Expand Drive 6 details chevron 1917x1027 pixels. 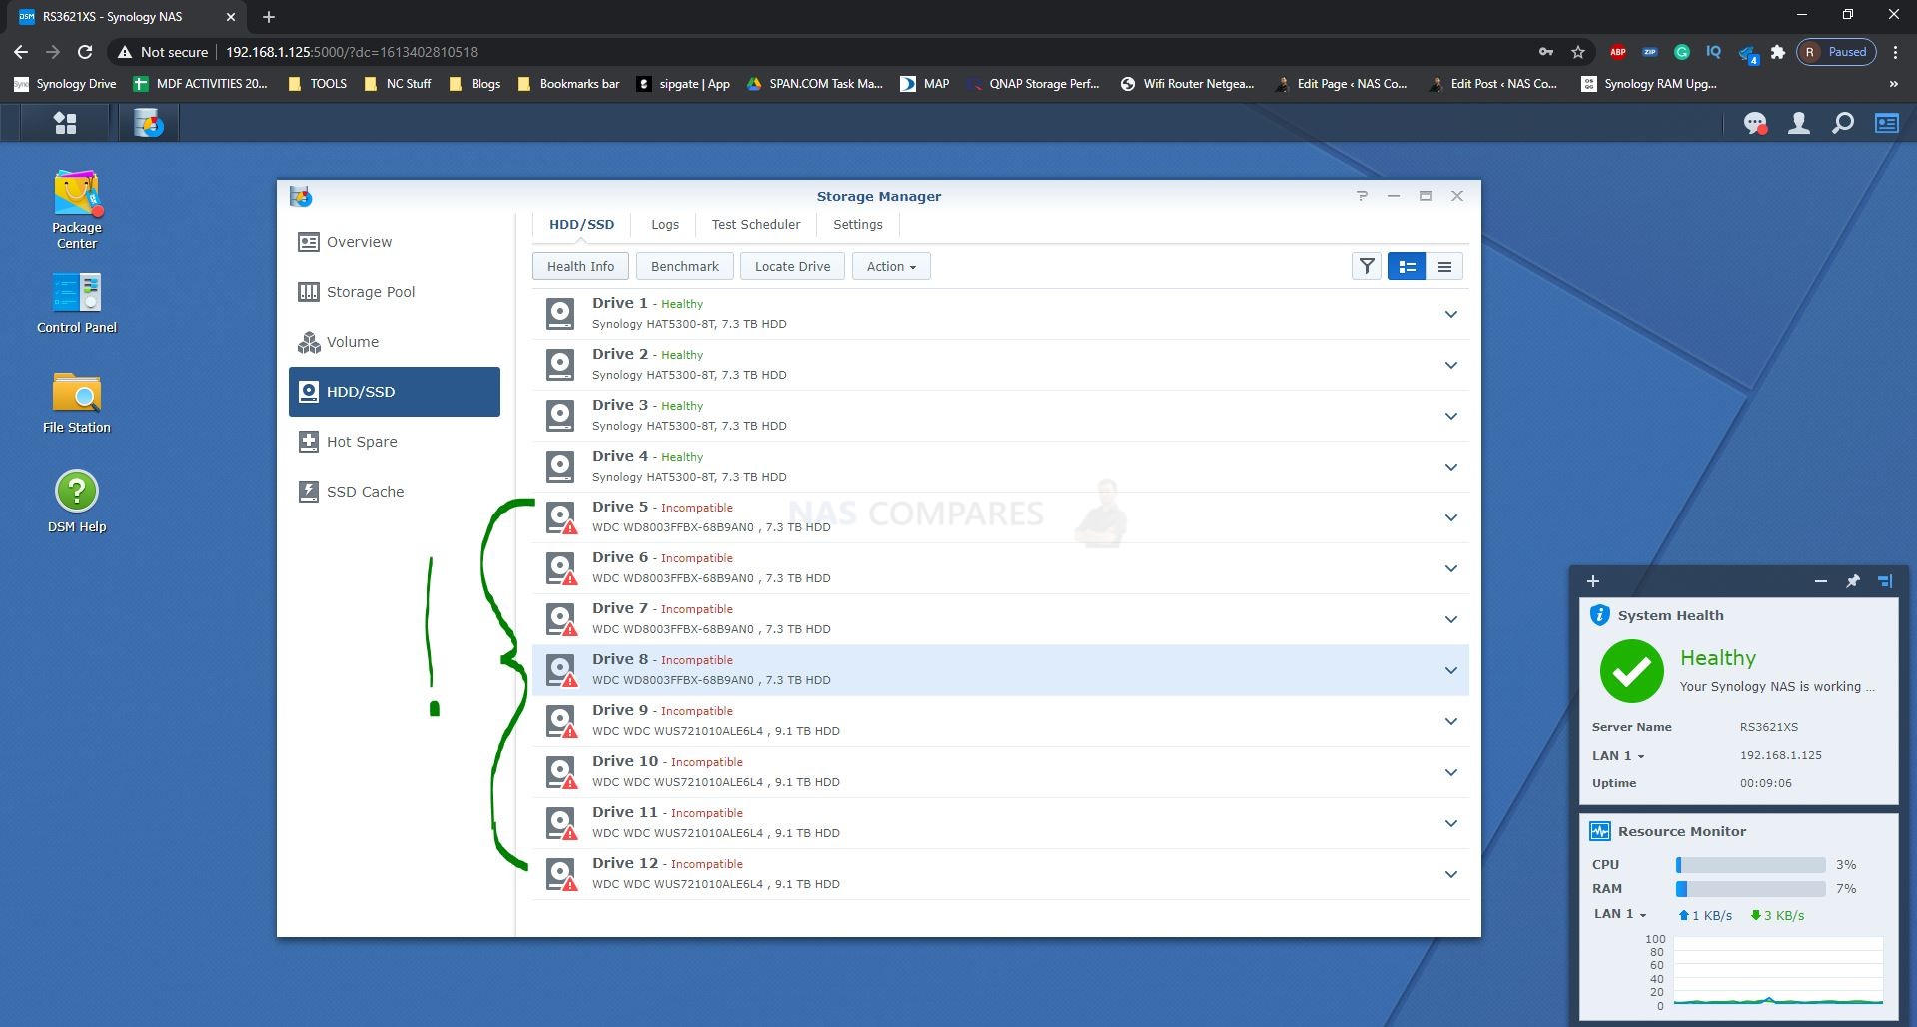[1451, 568]
